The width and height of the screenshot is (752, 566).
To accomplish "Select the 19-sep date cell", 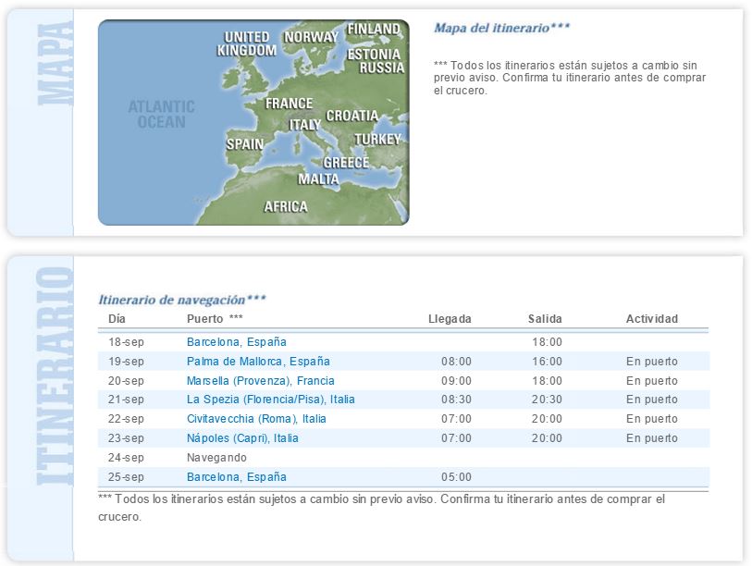I will pos(126,362).
